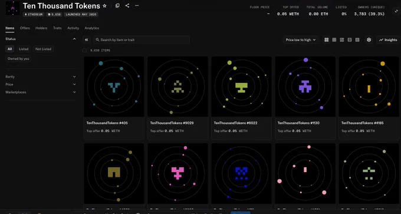The image size is (401, 214).
Task: Select the Not Listed status filter
Action: [43, 49]
